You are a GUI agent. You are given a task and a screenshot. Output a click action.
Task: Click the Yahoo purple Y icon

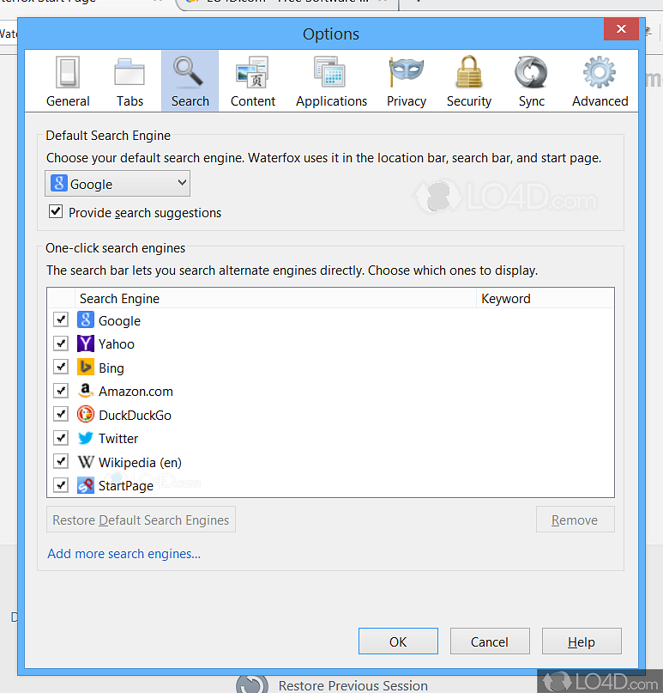(x=86, y=343)
